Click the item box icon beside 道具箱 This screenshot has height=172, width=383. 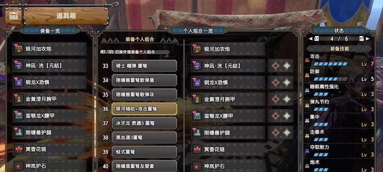tap(13, 16)
